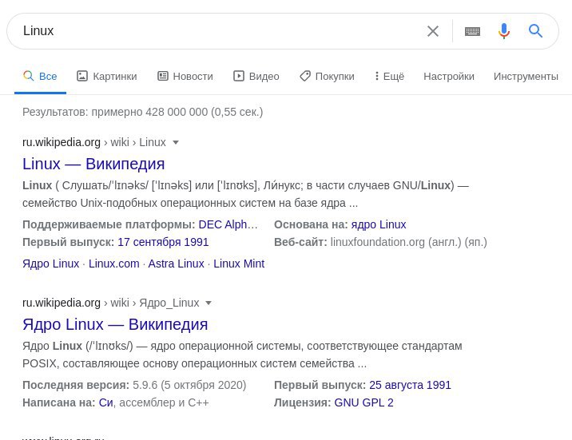The width and height of the screenshot is (572, 440).
Task: Open the Покупки tab
Action: [328, 76]
